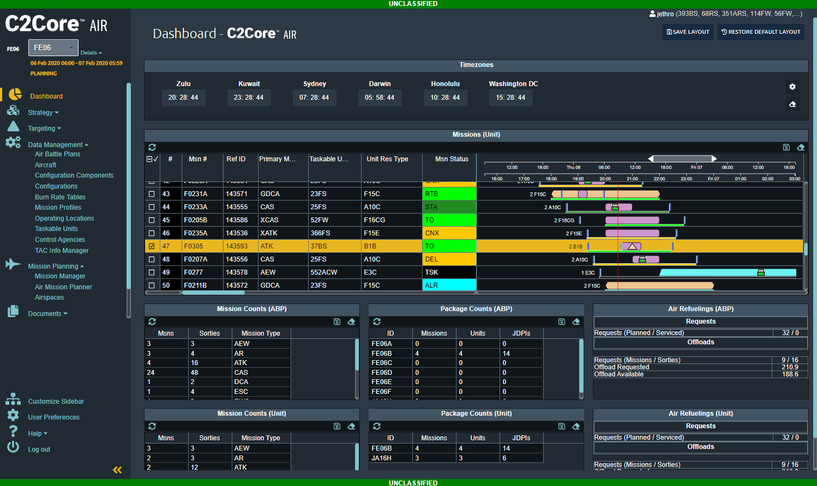Open User Preferences from the sidebar gear
The height and width of the screenshot is (486, 817).
(13, 417)
